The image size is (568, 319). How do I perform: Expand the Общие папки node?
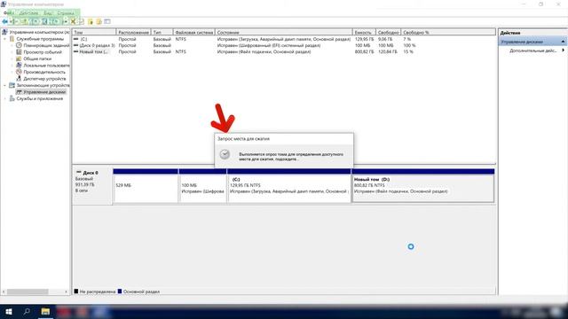pos(12,58)
